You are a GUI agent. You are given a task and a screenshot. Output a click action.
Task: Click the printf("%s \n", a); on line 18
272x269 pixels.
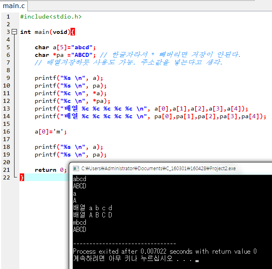click(x=69, y=147)
